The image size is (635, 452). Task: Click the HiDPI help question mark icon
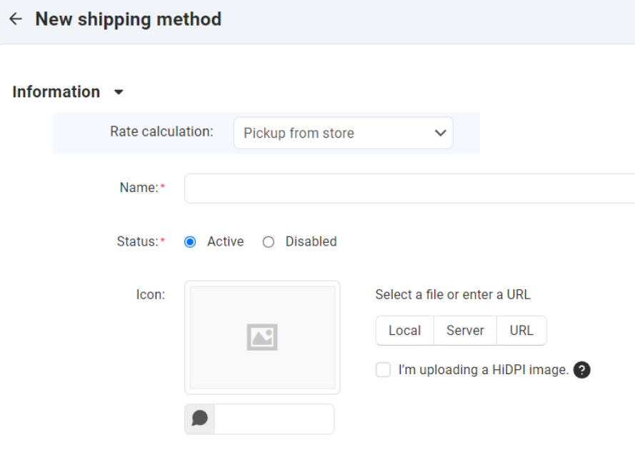tap(582, 370)
